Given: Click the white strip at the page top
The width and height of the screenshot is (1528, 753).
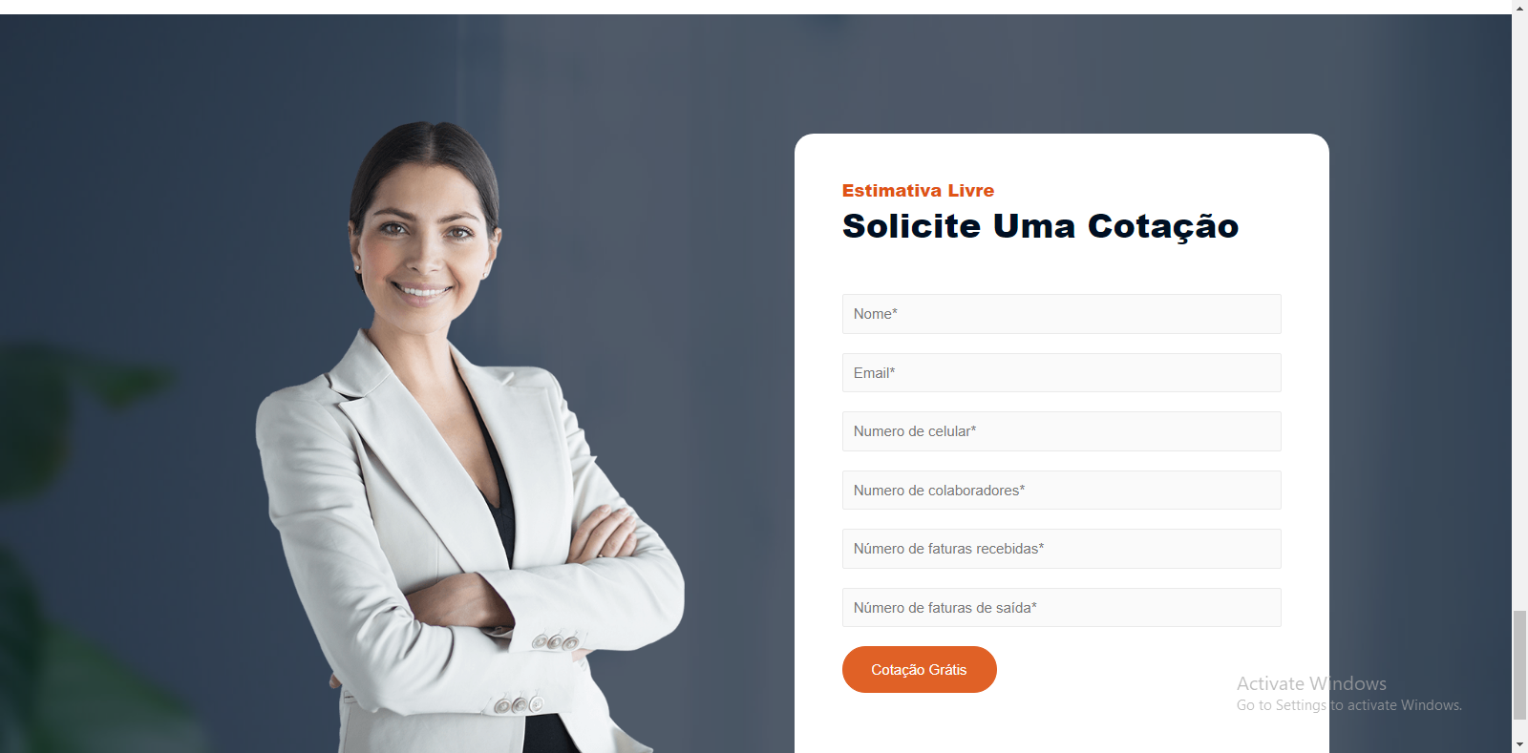Looking at the screenshot, I should tap(755, 7).
